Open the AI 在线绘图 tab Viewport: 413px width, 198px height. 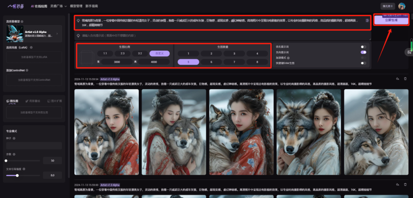(x=39, y=6)
